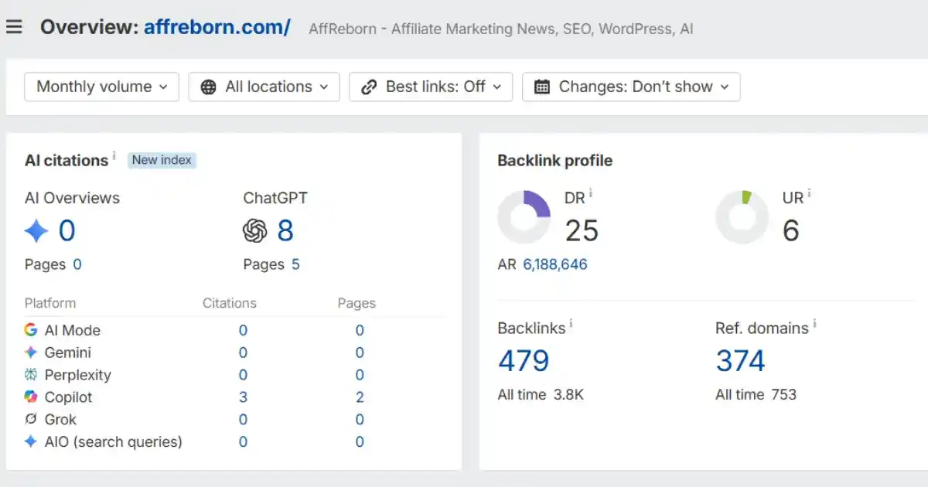This screenshot has height=487, width=928.
Task: Click the DR info icon
Action: (591, 192)
